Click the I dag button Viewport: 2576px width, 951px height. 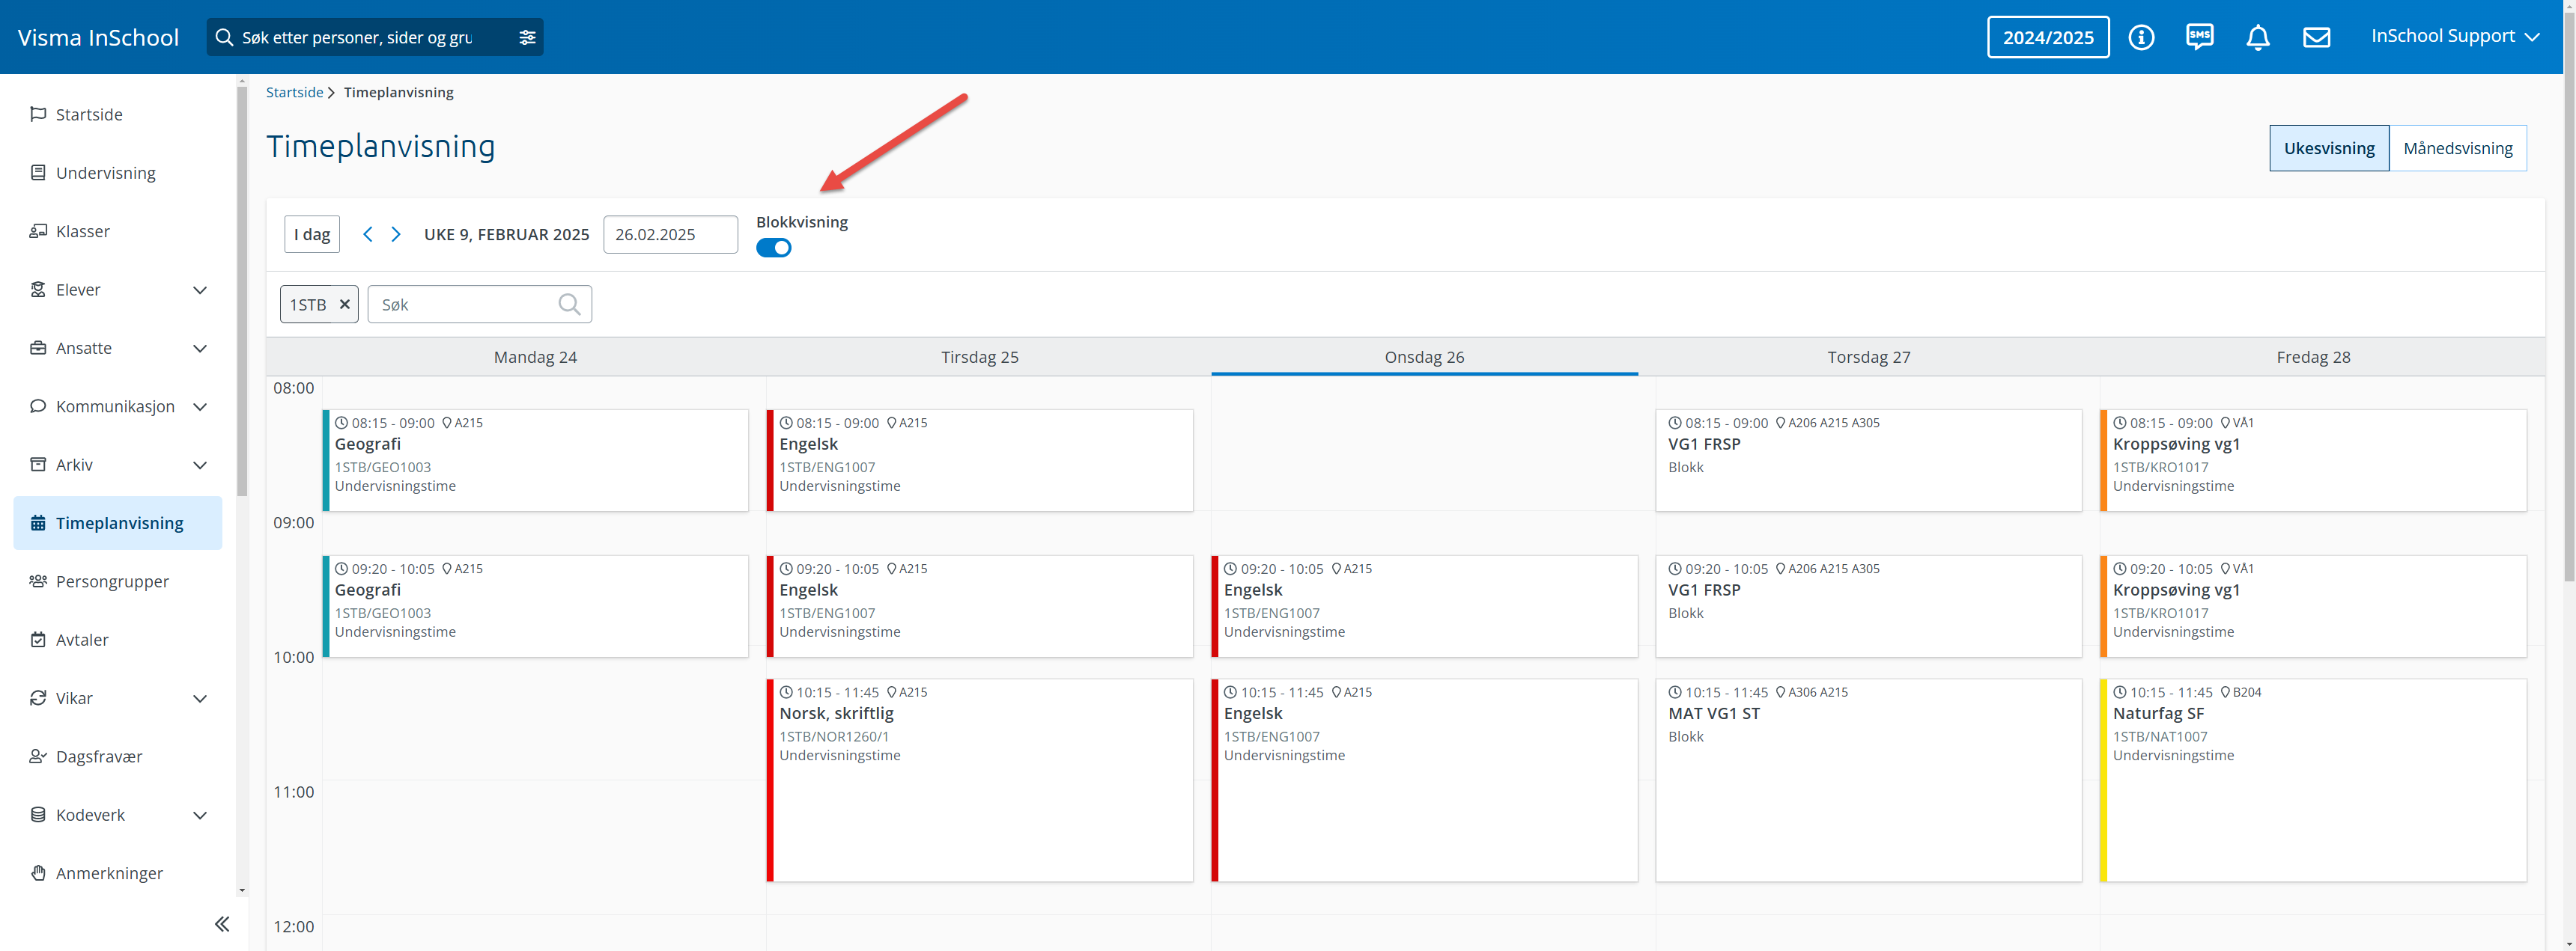point(312,233)
